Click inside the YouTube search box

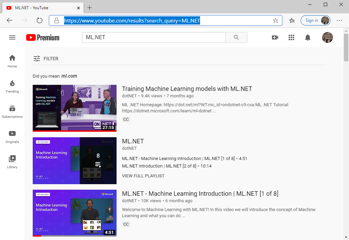click(154, 37)
